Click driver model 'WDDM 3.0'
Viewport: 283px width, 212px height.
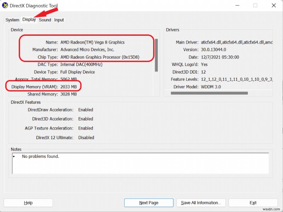(x=211, y=87)
